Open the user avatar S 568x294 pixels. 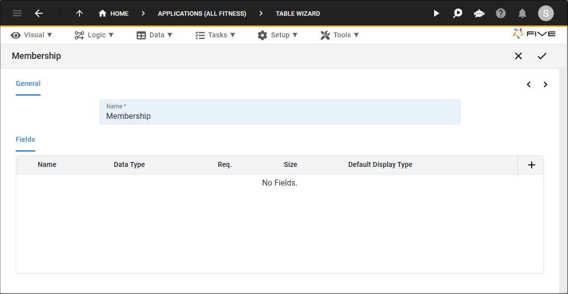pos(546,13)
